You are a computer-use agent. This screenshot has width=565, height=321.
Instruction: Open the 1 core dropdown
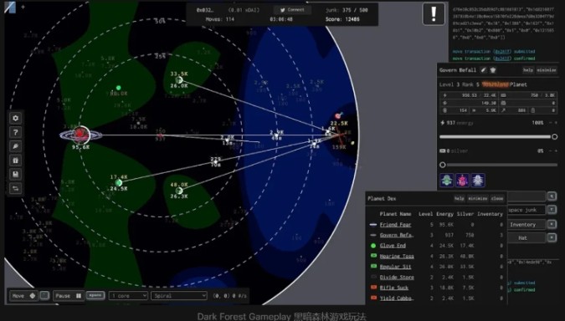tap(128, 296)
